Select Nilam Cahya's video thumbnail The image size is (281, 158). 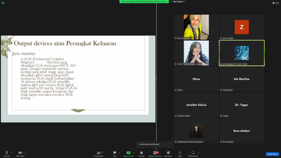pos(196,53)
